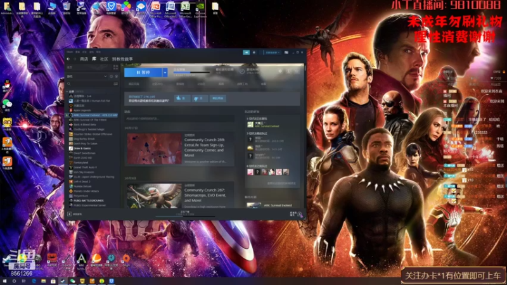Select Counter-Strike: Global Offensive in list
507x285 pixels.
[92, 134]
